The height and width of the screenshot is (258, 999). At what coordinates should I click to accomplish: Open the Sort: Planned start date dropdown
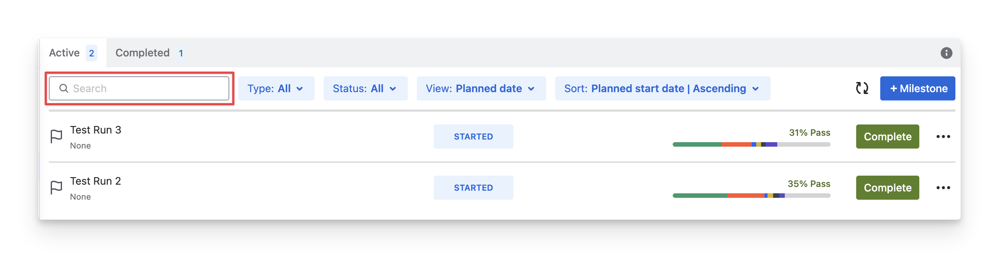(662, 88)
